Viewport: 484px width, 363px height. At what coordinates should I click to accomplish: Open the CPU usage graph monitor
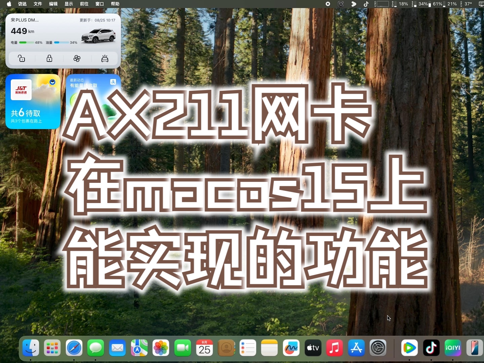pyautogui.click(x=381, y=4)
